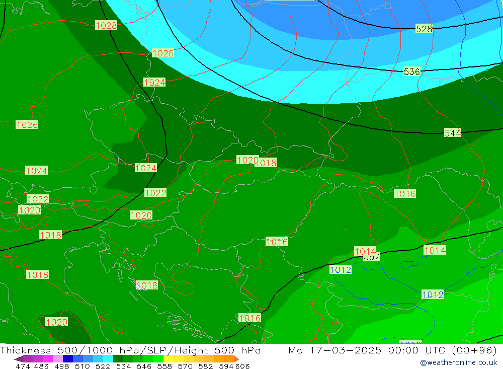This screenshot has height=369, width=503.
Task: Click the map title 'Thickness 500/1000 hPa/SLP/Height 500 hPa'
Action: click(x=130, y=350)
